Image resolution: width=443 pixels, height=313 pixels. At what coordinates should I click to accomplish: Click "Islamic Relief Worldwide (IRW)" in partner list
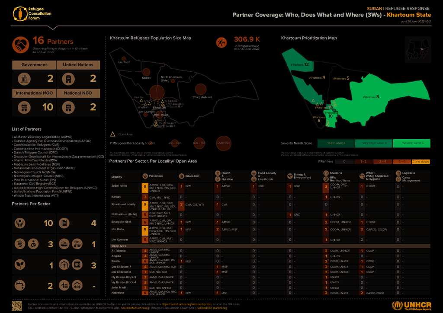pos(35,160)
